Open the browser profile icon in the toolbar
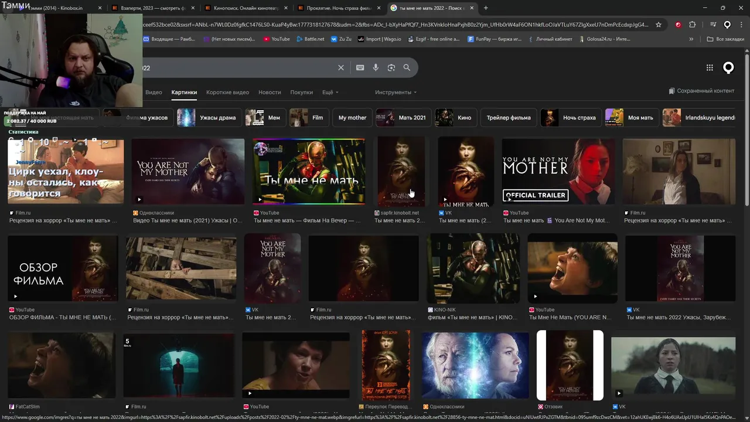Image resolution: width=750 pixels, height=422 pixels. pos(727,25)
